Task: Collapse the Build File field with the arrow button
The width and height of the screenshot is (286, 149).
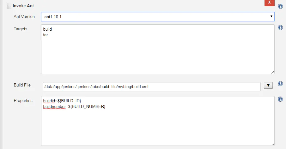Action: (268, 85)
